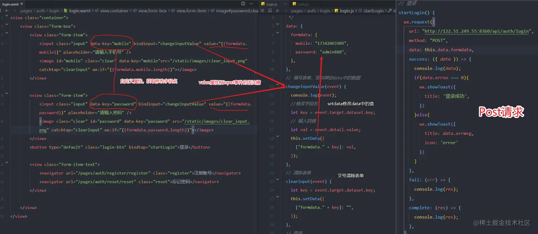Click the method cube icon before startLogin
This screenshot has width=538, height=234.
(360, 11)
